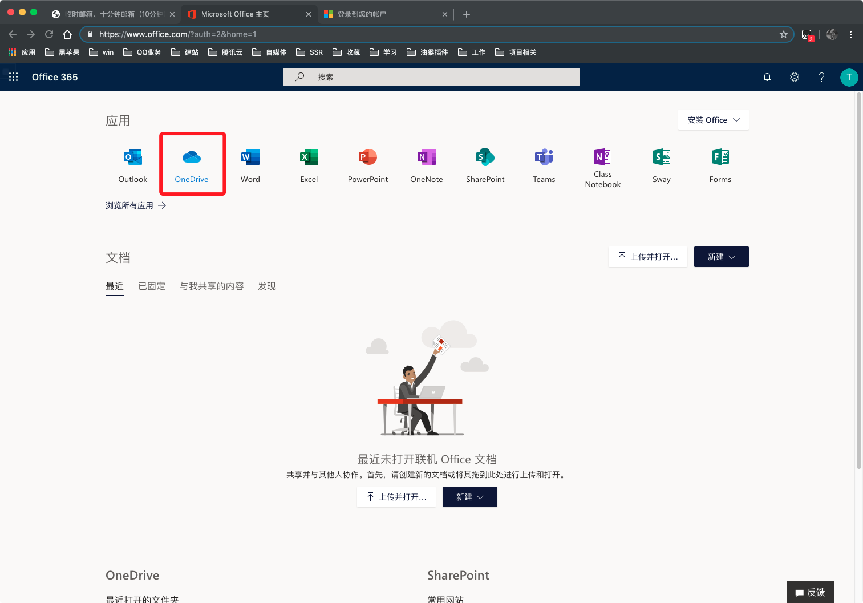
Task: Open the Chrome three-dot menu
Action: (x=850, y=34)
